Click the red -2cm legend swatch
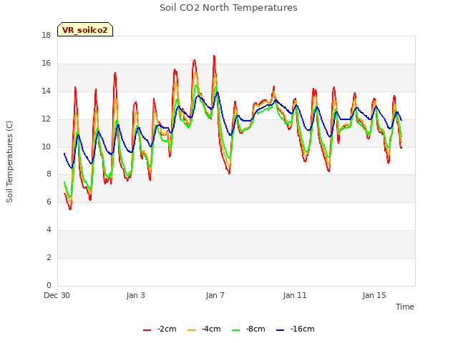The width and height of the screenshot is (458, 343). point(147,330)
